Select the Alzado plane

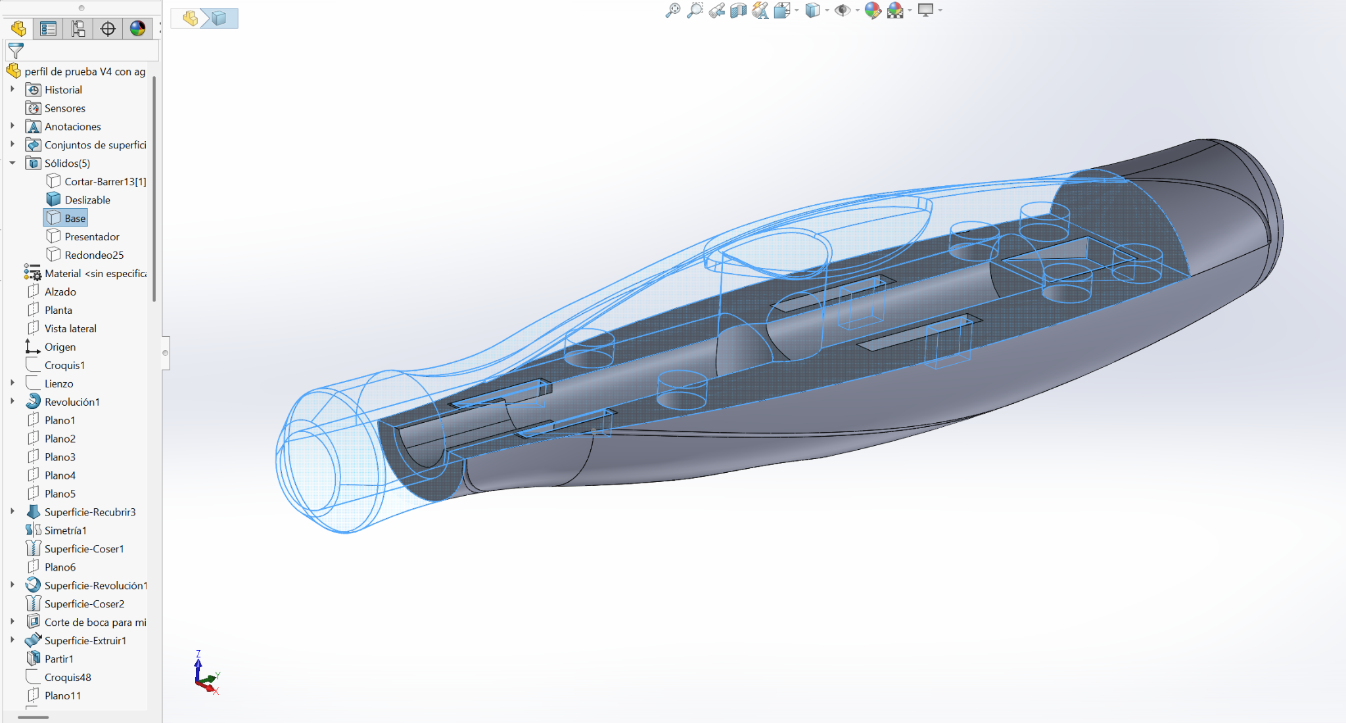[60, 292]
